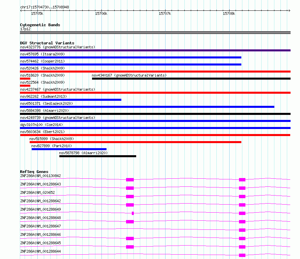Open ZNF286A|NM_001130842 transcript label
This screenshot has height=259, width=300.
click(40, 176)
